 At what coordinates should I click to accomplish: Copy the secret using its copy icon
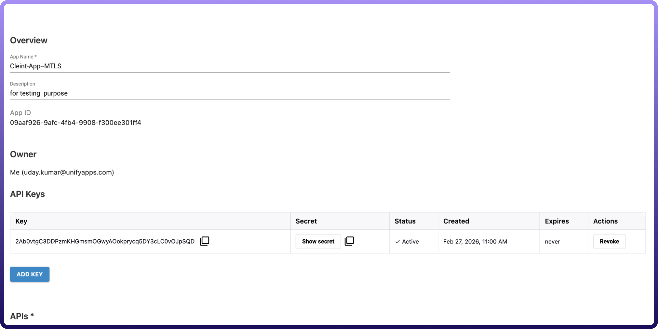pyautogui.click(x=349, y=241)
